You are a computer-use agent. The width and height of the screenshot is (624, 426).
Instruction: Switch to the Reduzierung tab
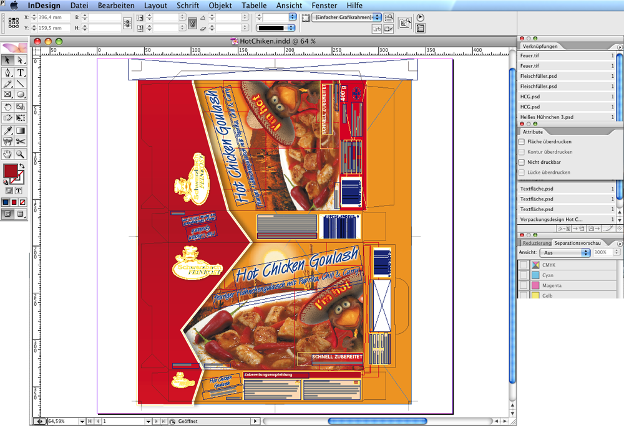(x=536, y=242)
